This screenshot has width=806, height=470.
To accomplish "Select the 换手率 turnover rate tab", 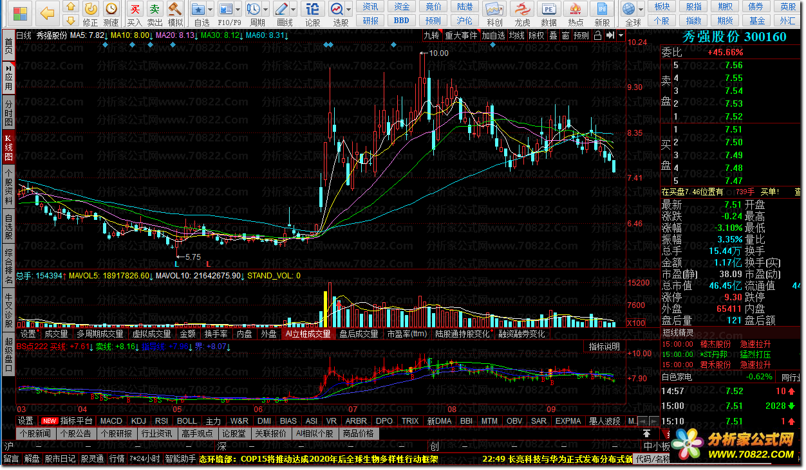I will tap(216, 334).
